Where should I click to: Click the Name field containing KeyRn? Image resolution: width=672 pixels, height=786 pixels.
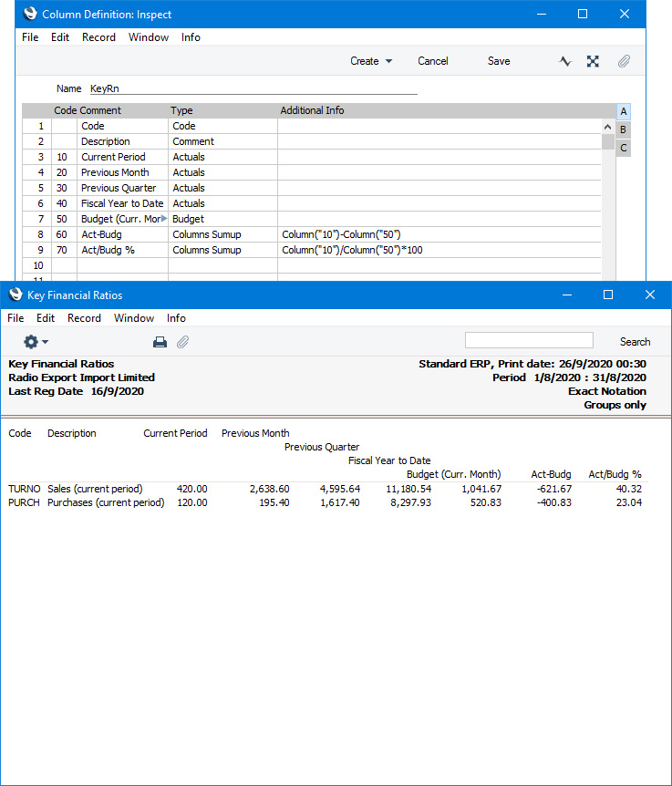click(x=253, y=88)
